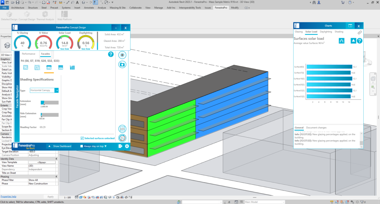Open the Daylighting tab in Charts
This screenshot has height=204, width=380.
[326, 32]
